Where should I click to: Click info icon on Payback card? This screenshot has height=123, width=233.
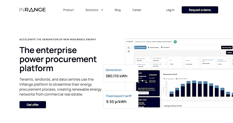click(198, 59)
